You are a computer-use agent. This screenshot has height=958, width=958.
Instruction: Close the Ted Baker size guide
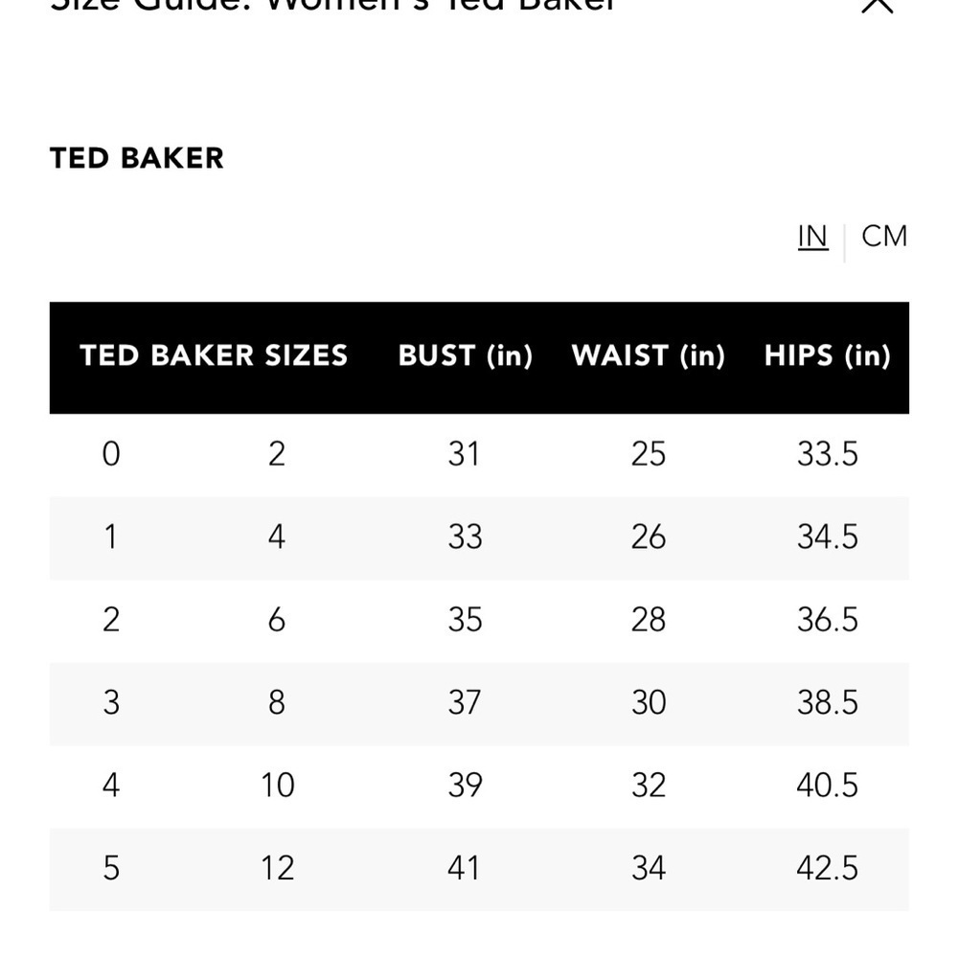(x=877, y=5)
